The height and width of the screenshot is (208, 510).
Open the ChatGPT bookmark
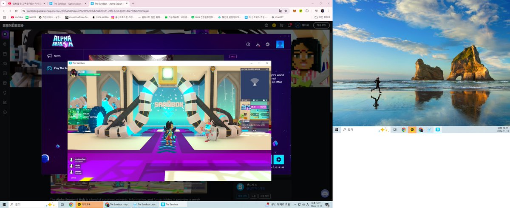[x=277, y=17]
